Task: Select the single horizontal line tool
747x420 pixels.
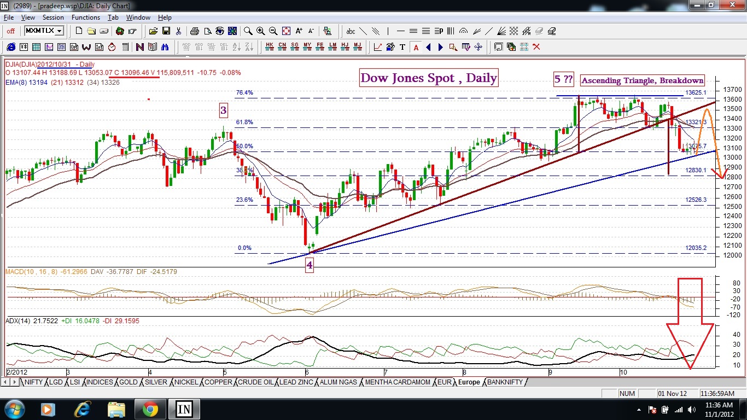Action: tap(401, 31)
